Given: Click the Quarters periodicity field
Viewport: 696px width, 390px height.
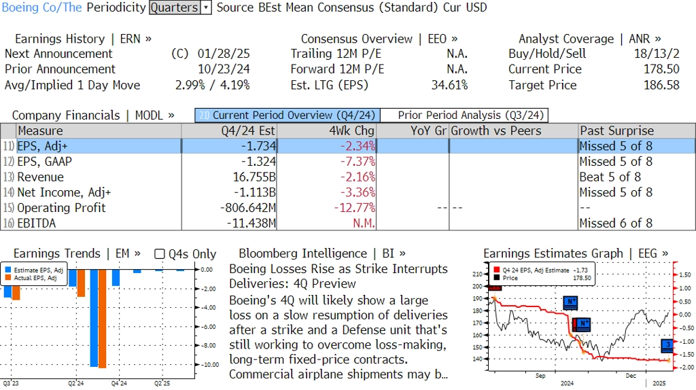Looking at the screenshot, I should click(x=175, y=7).
